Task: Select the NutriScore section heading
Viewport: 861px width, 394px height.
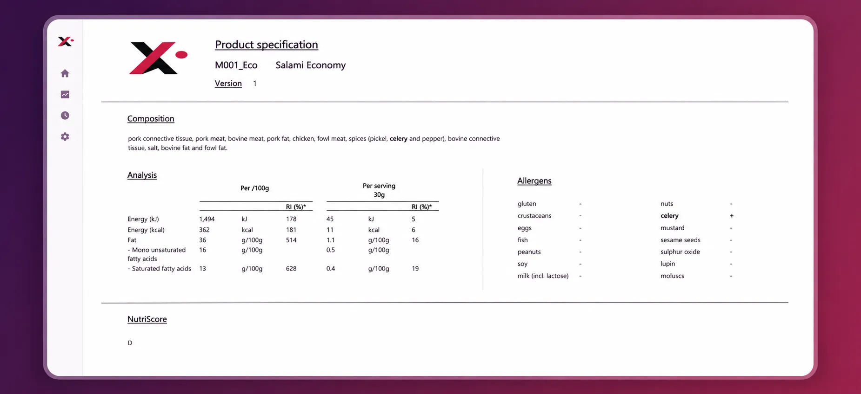Action: 147,319
